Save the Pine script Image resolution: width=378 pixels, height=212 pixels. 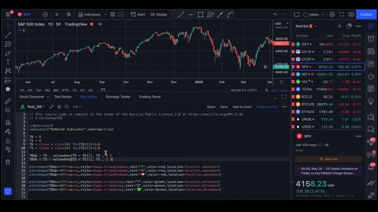click(224, 107)
